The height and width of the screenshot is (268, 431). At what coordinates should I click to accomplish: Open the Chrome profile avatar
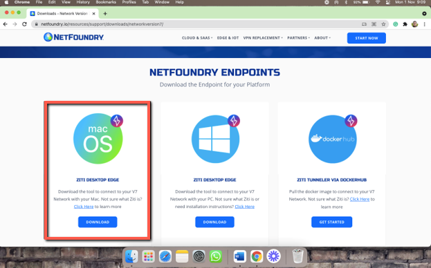point(415,24)
